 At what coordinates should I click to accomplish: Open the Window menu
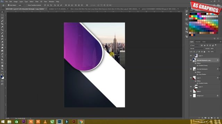coord(52,1)
